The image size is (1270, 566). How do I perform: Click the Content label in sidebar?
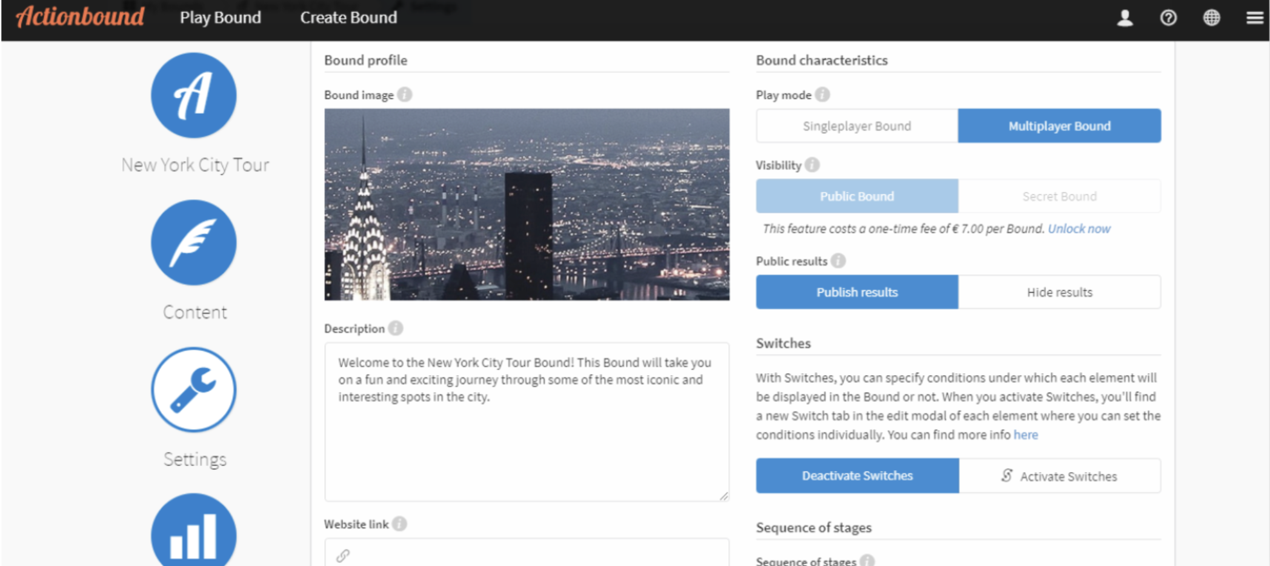pos(194,311)
